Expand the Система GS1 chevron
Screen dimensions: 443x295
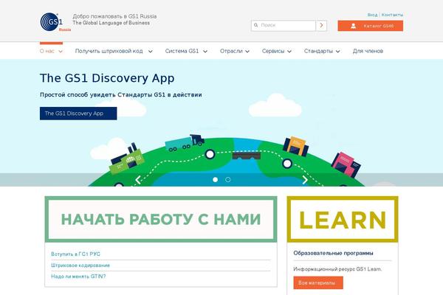(x=205, y=52)
